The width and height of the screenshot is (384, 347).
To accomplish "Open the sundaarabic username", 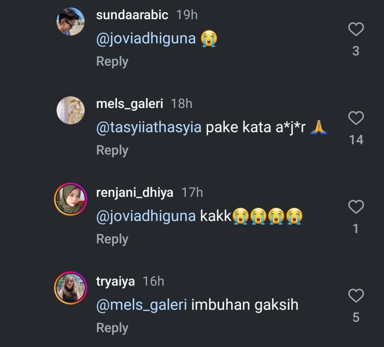I will [132, 15].
